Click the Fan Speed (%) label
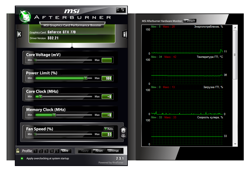250x169 pixels. tap(39, 129)
